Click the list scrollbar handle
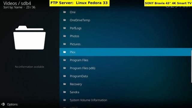The width and height of the screenshot is (192, 108). click(191, 67)
